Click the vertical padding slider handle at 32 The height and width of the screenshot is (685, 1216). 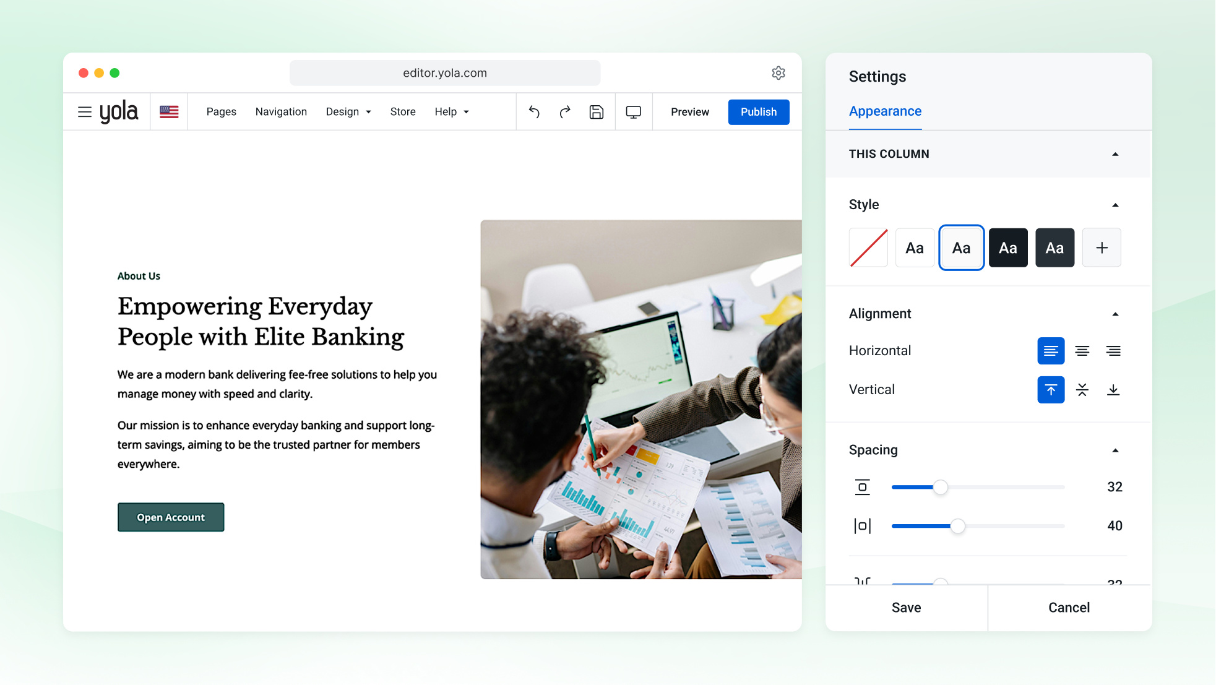940,487
